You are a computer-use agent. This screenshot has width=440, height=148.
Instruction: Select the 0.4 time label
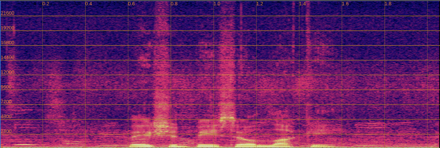click(x=89, y=4)
